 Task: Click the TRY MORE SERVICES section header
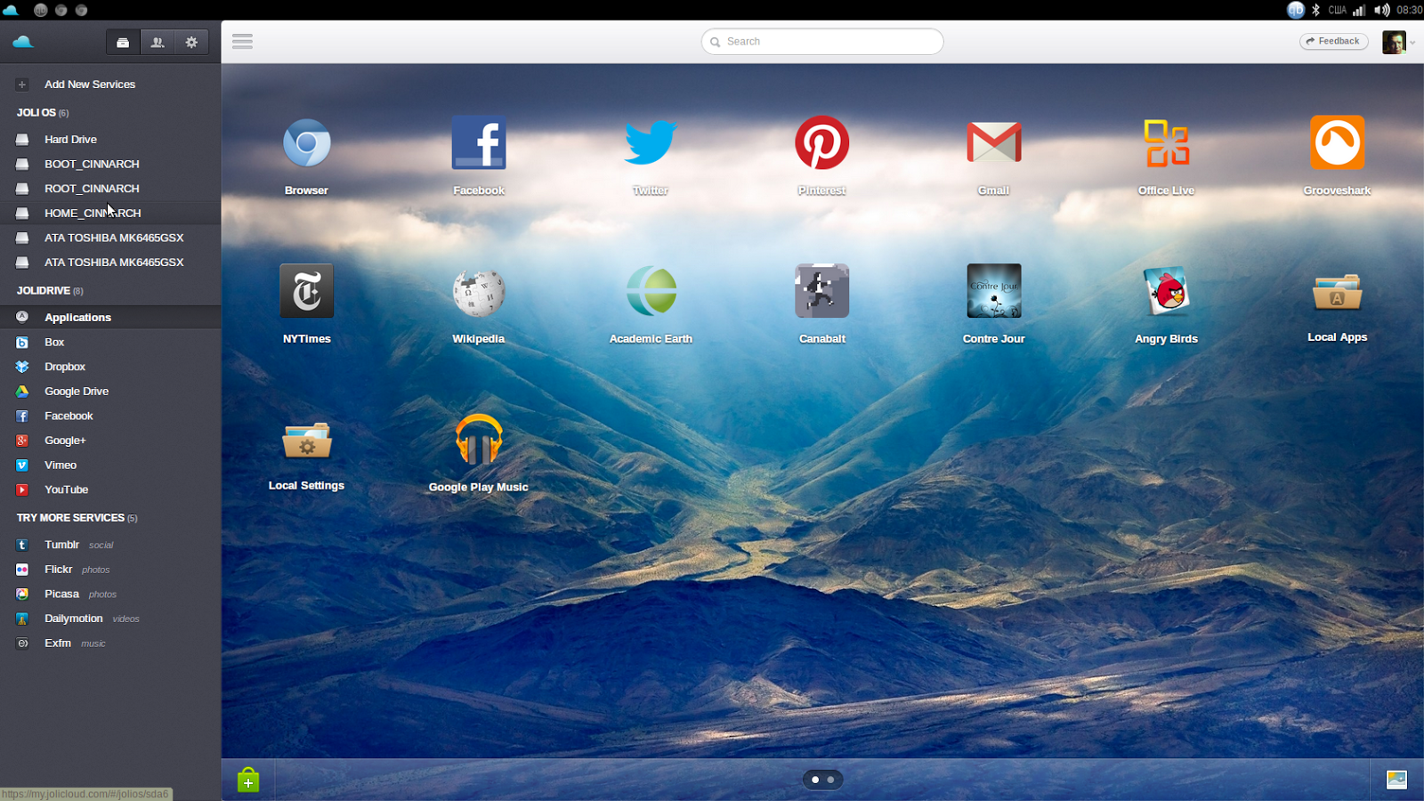[x=77, y=518]
